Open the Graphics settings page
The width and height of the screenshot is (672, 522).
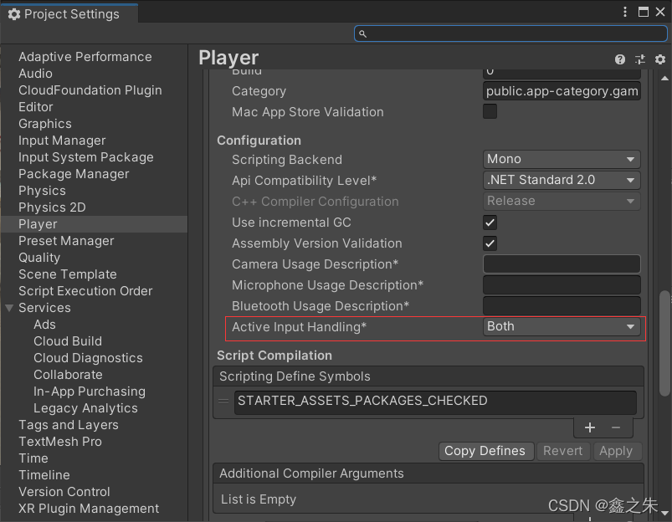coord(44,123)
